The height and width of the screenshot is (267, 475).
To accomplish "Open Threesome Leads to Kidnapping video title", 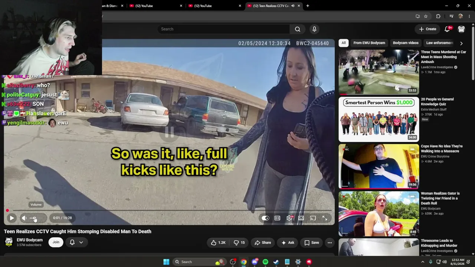I will point(439,243).
